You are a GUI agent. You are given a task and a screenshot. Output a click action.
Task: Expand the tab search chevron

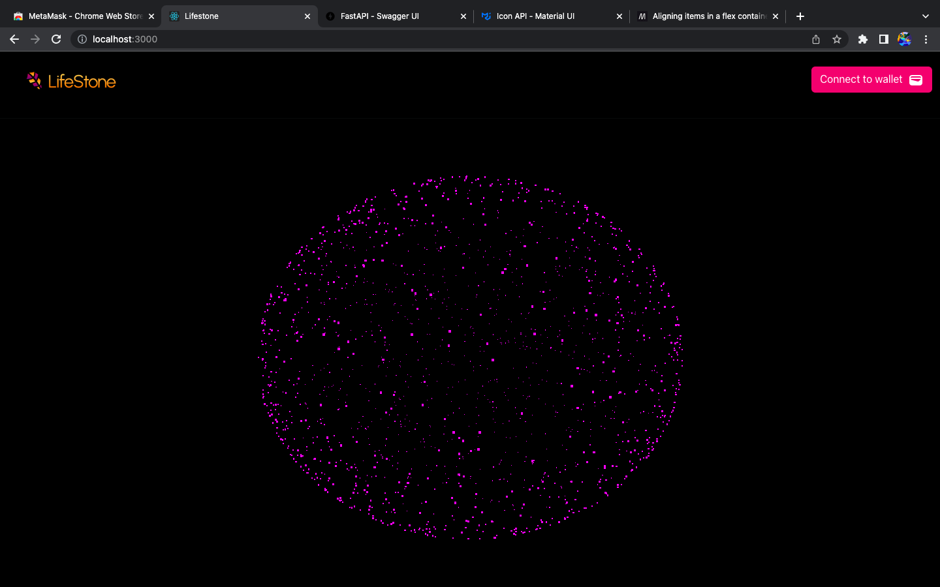(x=925, y=16)
